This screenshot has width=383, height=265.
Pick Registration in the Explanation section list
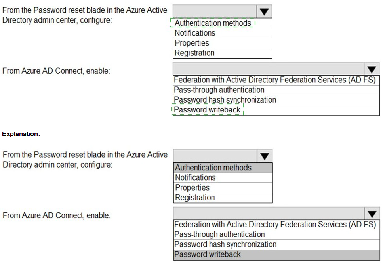click(195, 198)
